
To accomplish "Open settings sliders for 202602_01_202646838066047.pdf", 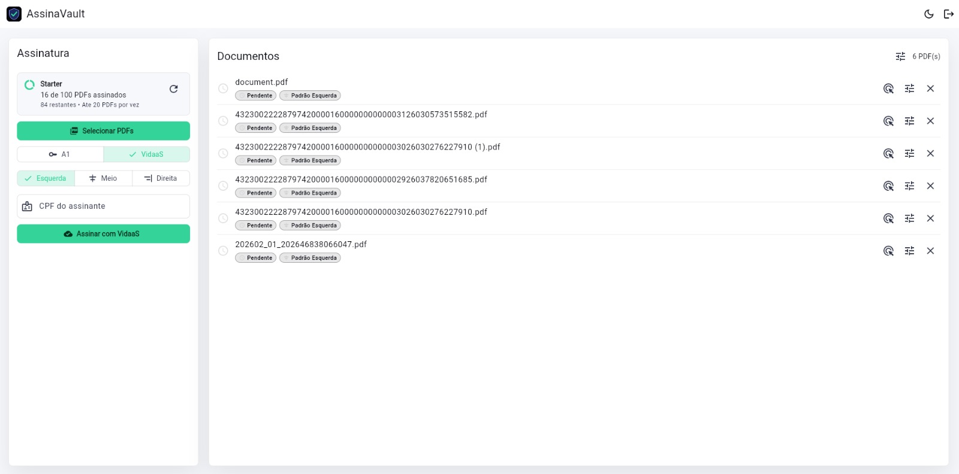I will 910,251.
